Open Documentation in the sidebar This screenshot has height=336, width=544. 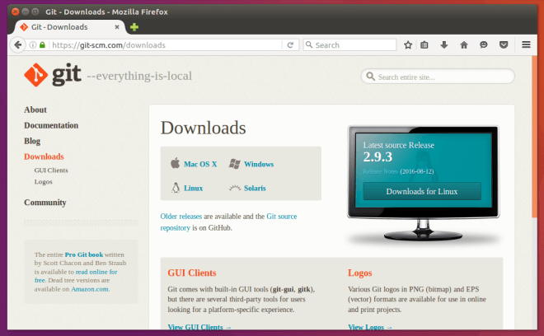click(51, 125)
